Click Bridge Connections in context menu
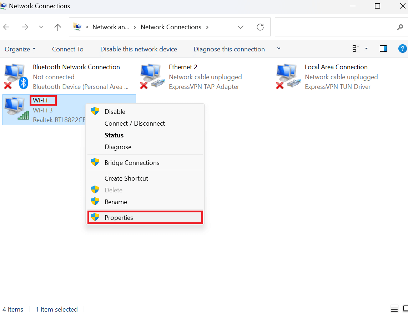 [x=132, y=163]
